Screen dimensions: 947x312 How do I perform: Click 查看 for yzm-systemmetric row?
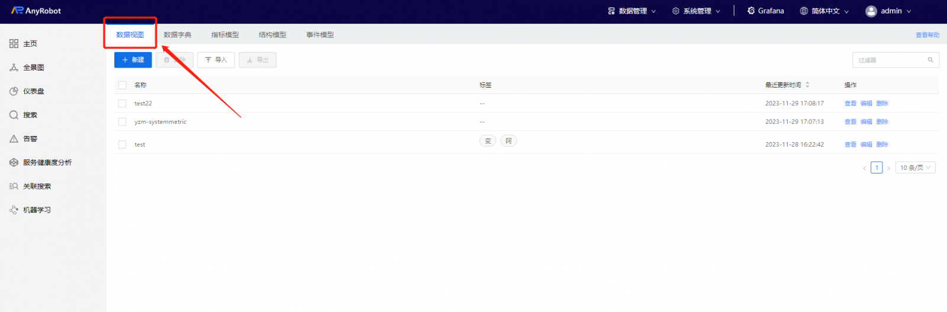point(851,121)
